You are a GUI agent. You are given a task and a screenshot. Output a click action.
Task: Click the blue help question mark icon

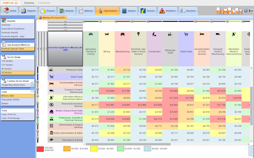(246, 11)
